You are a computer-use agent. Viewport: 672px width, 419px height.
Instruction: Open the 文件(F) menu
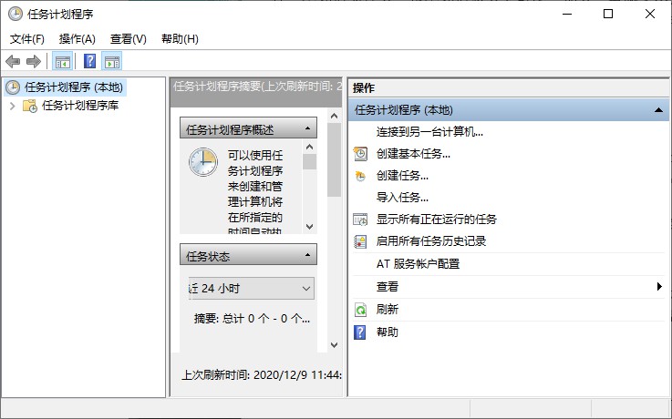tap(27, 39)
